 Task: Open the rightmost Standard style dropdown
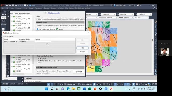point(144,14)
